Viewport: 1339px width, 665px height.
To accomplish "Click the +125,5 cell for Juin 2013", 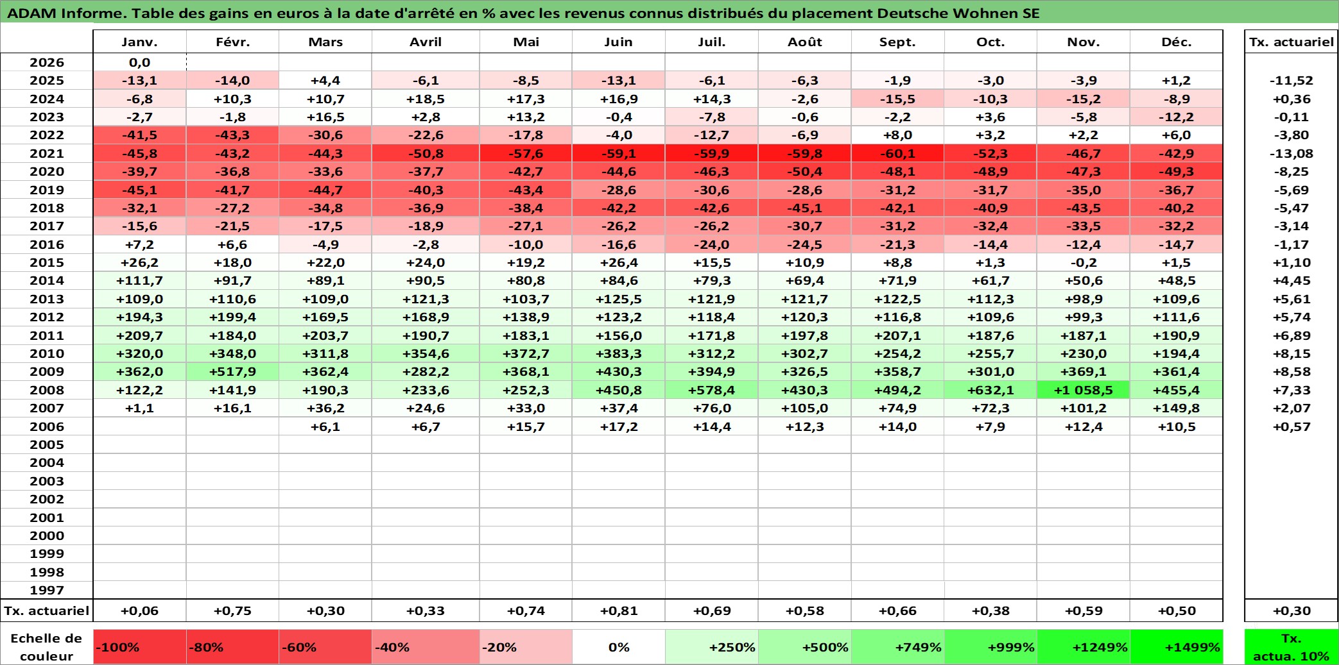I will (619, 299).
